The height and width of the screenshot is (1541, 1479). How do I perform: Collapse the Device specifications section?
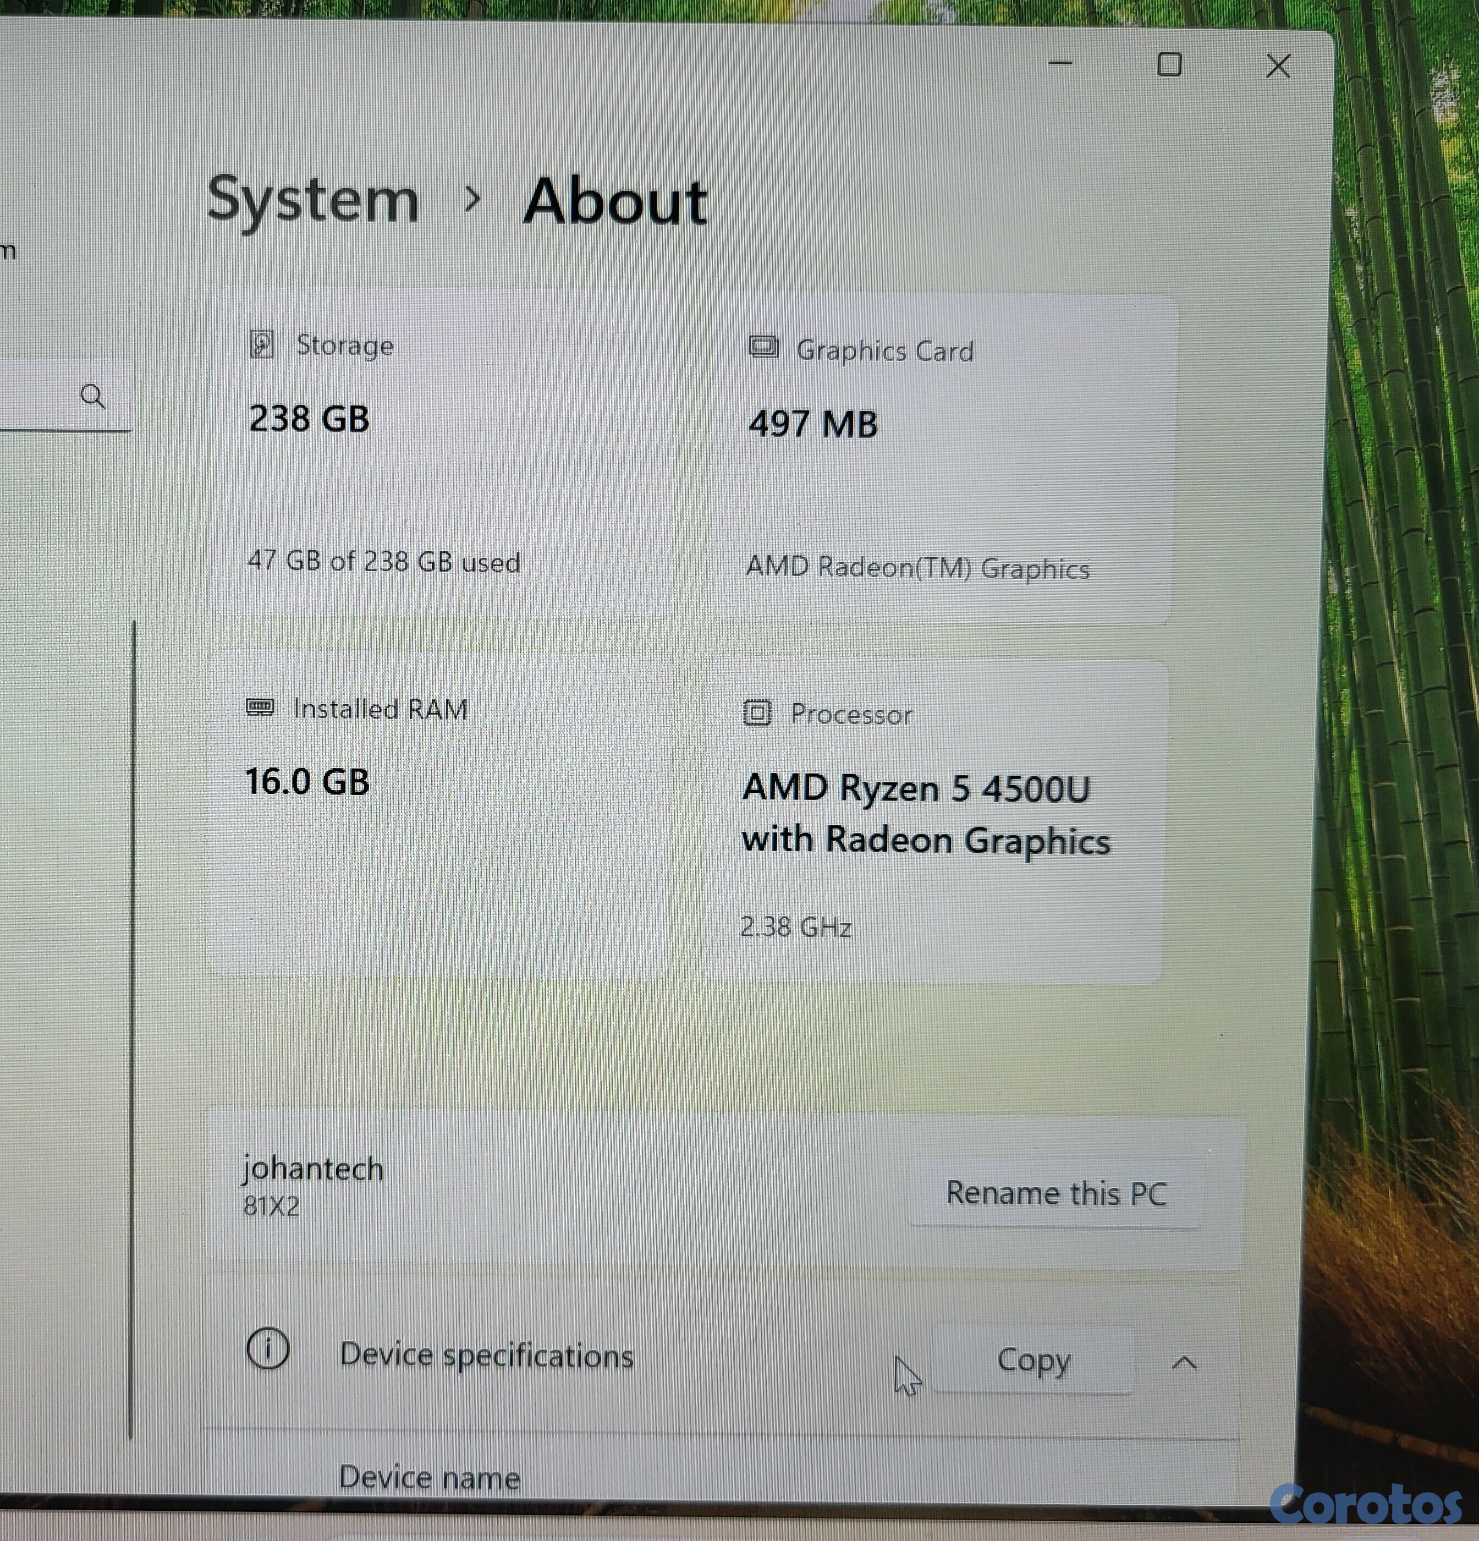click(x=1184, y=1363)
